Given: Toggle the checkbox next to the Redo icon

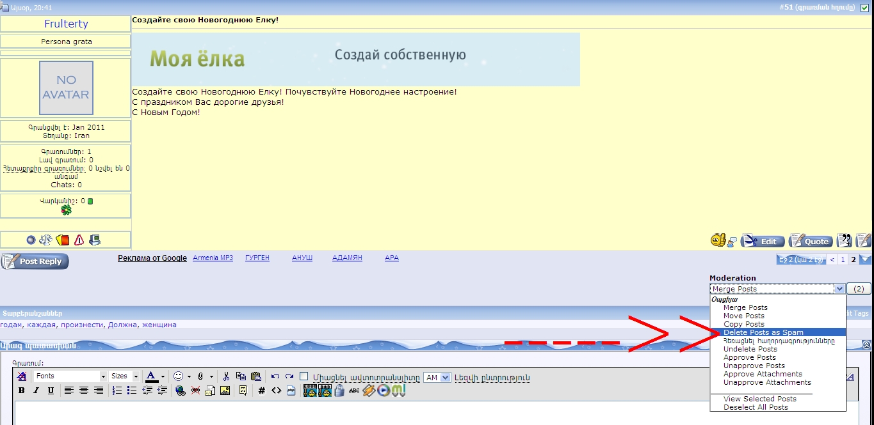Looking at the screenshot, I should click(304, 376).
